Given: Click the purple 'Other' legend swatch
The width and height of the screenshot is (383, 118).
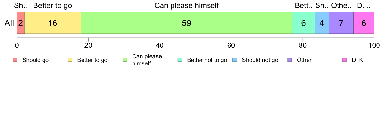Looking at the screenshot, I should [290, 60].
